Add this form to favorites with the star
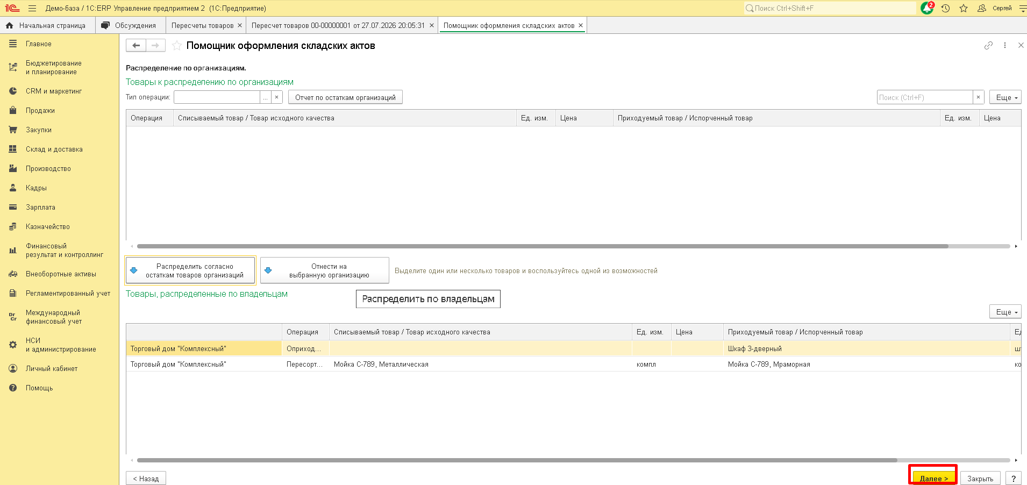 [x=176, y=46]
